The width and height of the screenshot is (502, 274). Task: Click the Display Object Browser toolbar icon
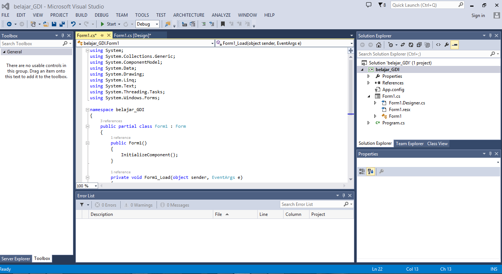coord(184,24)
